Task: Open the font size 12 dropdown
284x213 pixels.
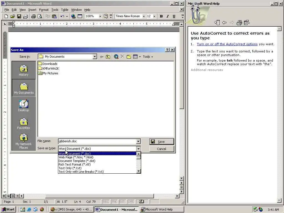Action: click(x=154, y=16)
